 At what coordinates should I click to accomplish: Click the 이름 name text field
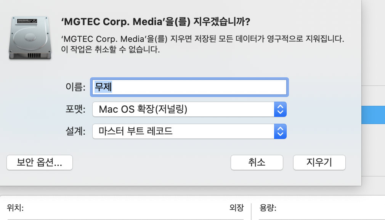pos(189,87)
